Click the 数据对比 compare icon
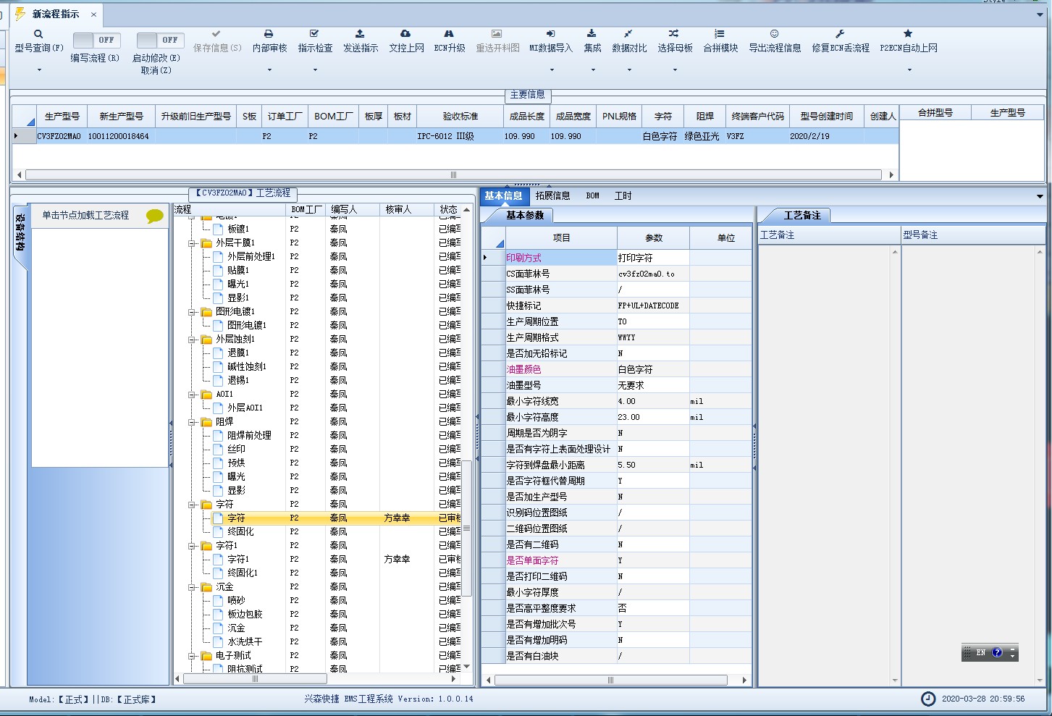 point(628,34)
